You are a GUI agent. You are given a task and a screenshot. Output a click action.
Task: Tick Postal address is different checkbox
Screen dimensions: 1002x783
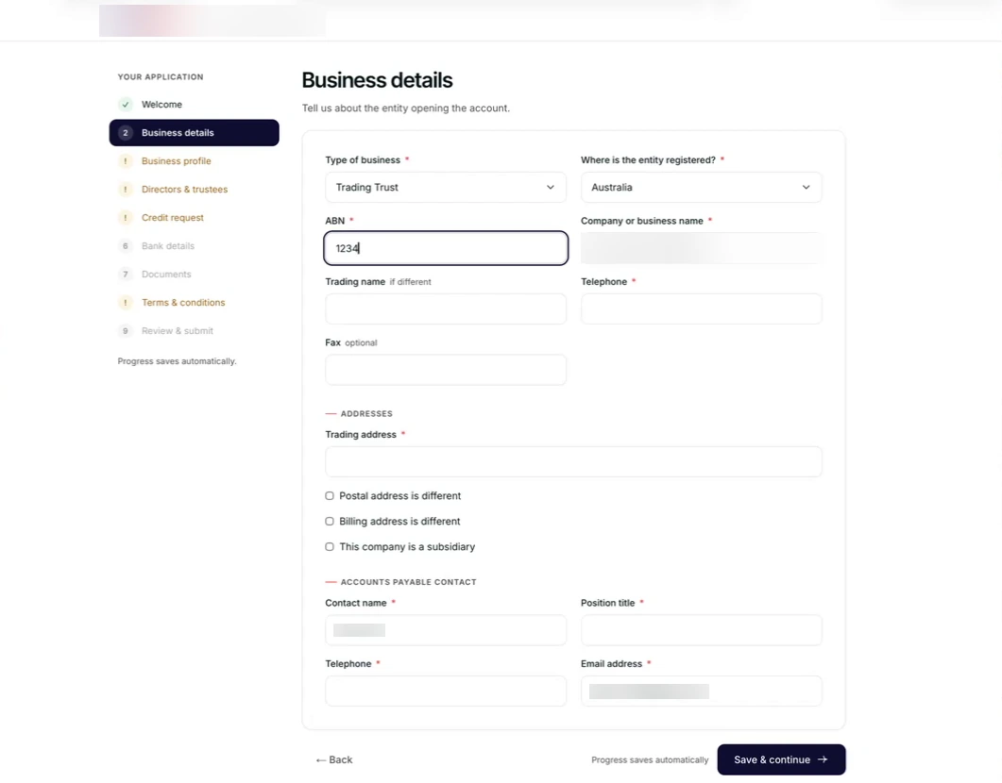click(330, 496)
